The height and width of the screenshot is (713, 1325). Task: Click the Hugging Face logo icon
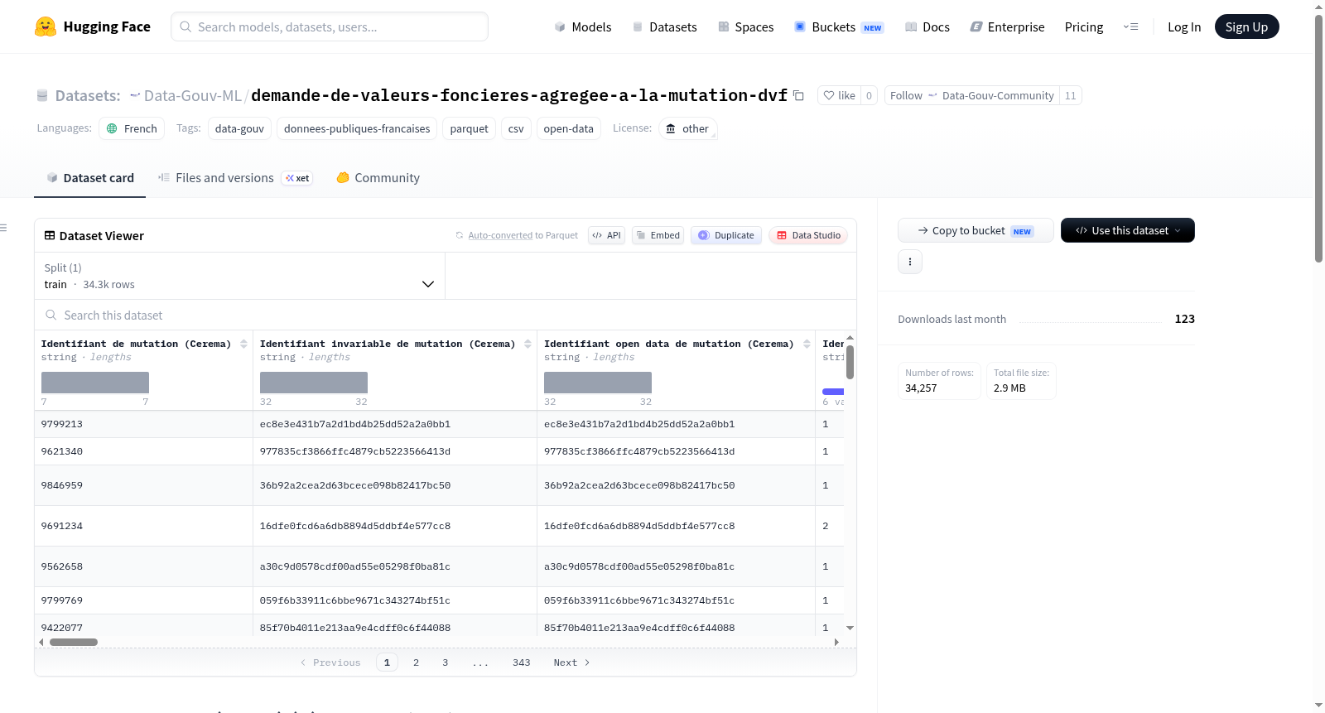(x=46, y=26)
